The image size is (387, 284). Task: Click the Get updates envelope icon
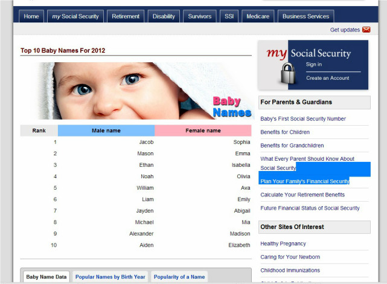click(366, 30)
